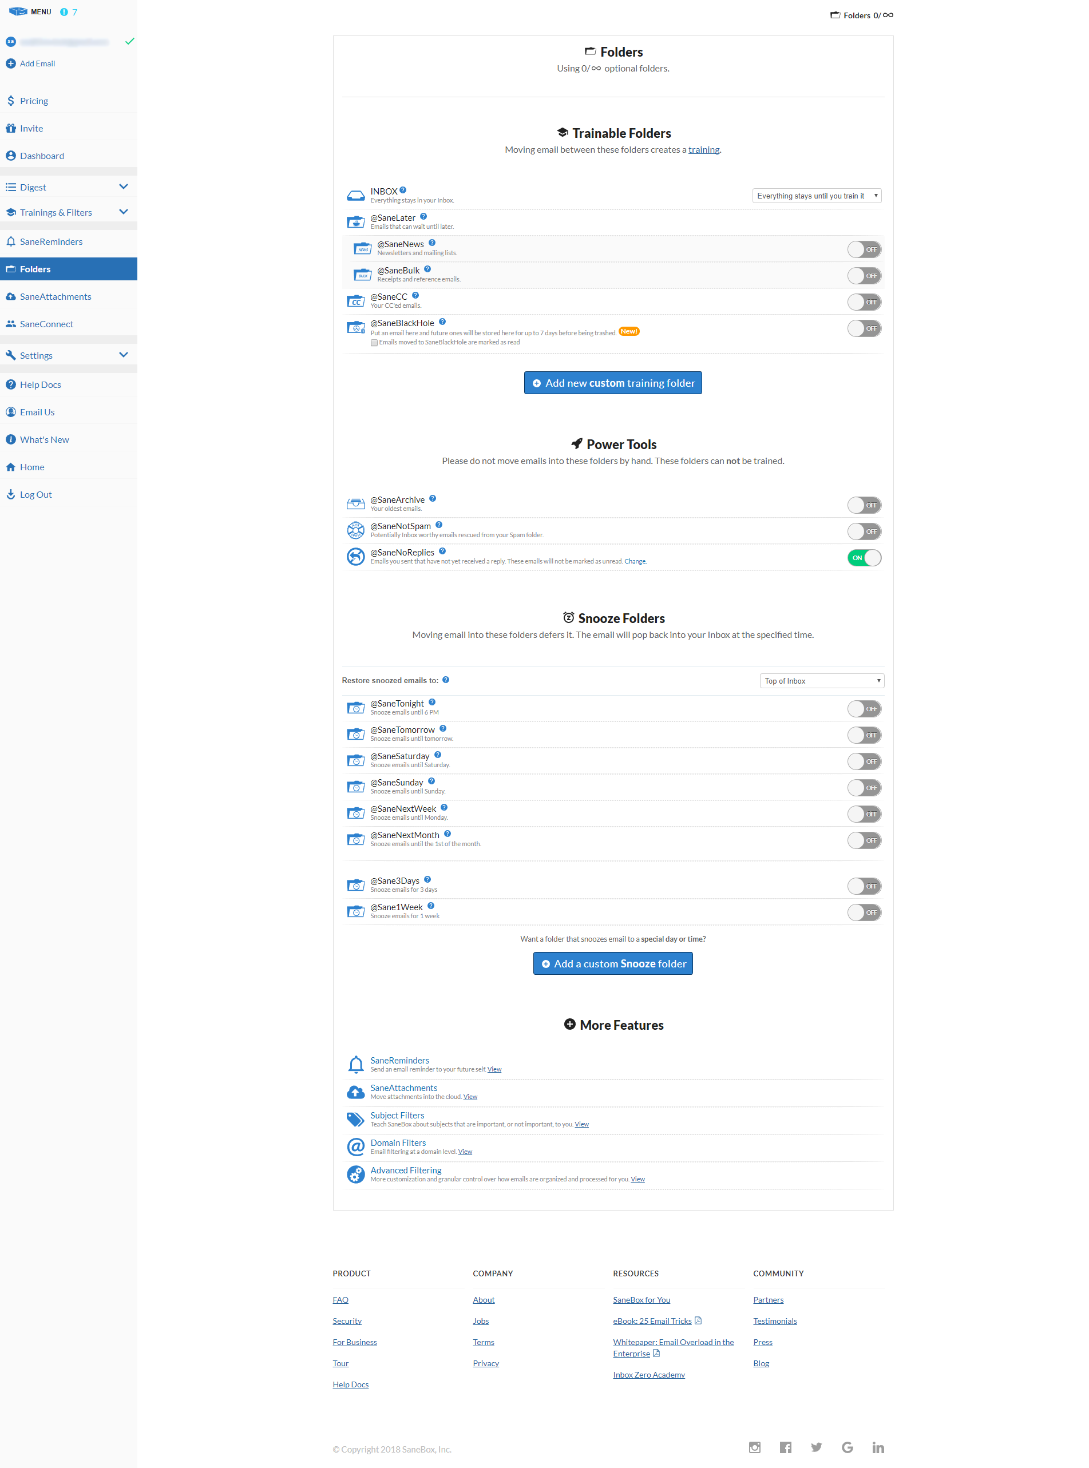
Task: Click 'Add new custom training folder'
Action: click(x=612, y=383)
